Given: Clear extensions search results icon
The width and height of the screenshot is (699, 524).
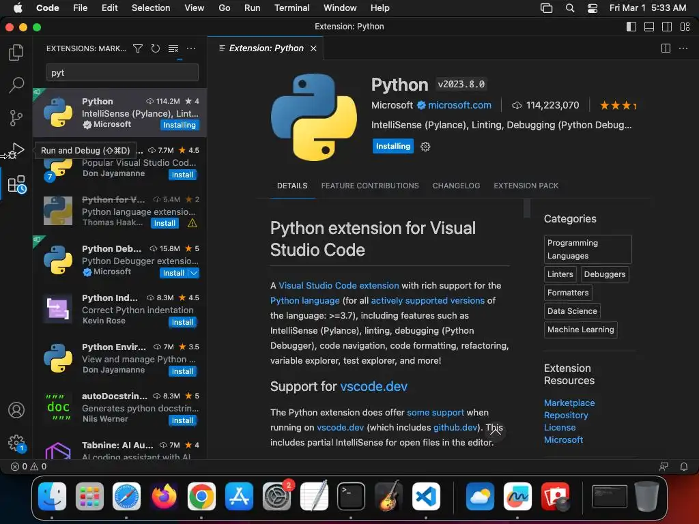Looking at the screenshot, I should [x=173, y=48].
